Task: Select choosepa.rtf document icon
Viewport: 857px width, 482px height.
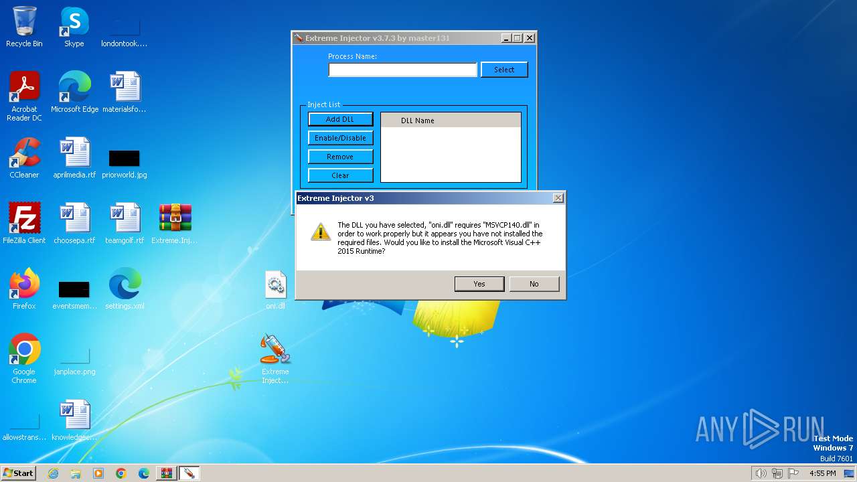Action: click(74, 224)
